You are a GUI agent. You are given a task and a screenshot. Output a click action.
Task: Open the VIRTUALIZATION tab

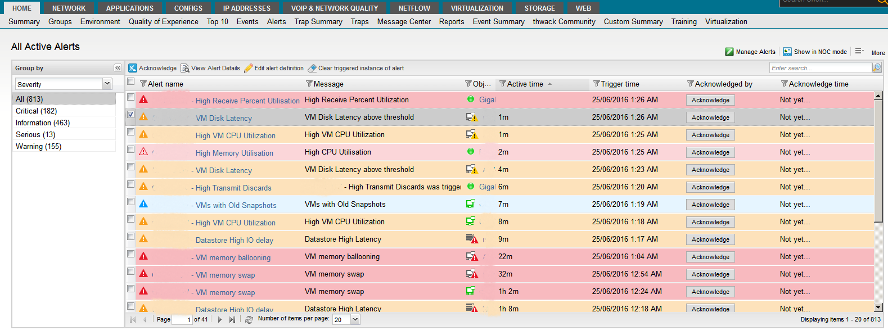click(477, 8)
